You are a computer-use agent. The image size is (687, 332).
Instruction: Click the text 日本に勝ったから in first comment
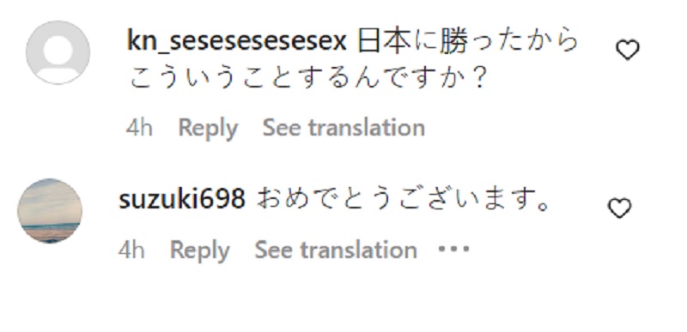468,42
